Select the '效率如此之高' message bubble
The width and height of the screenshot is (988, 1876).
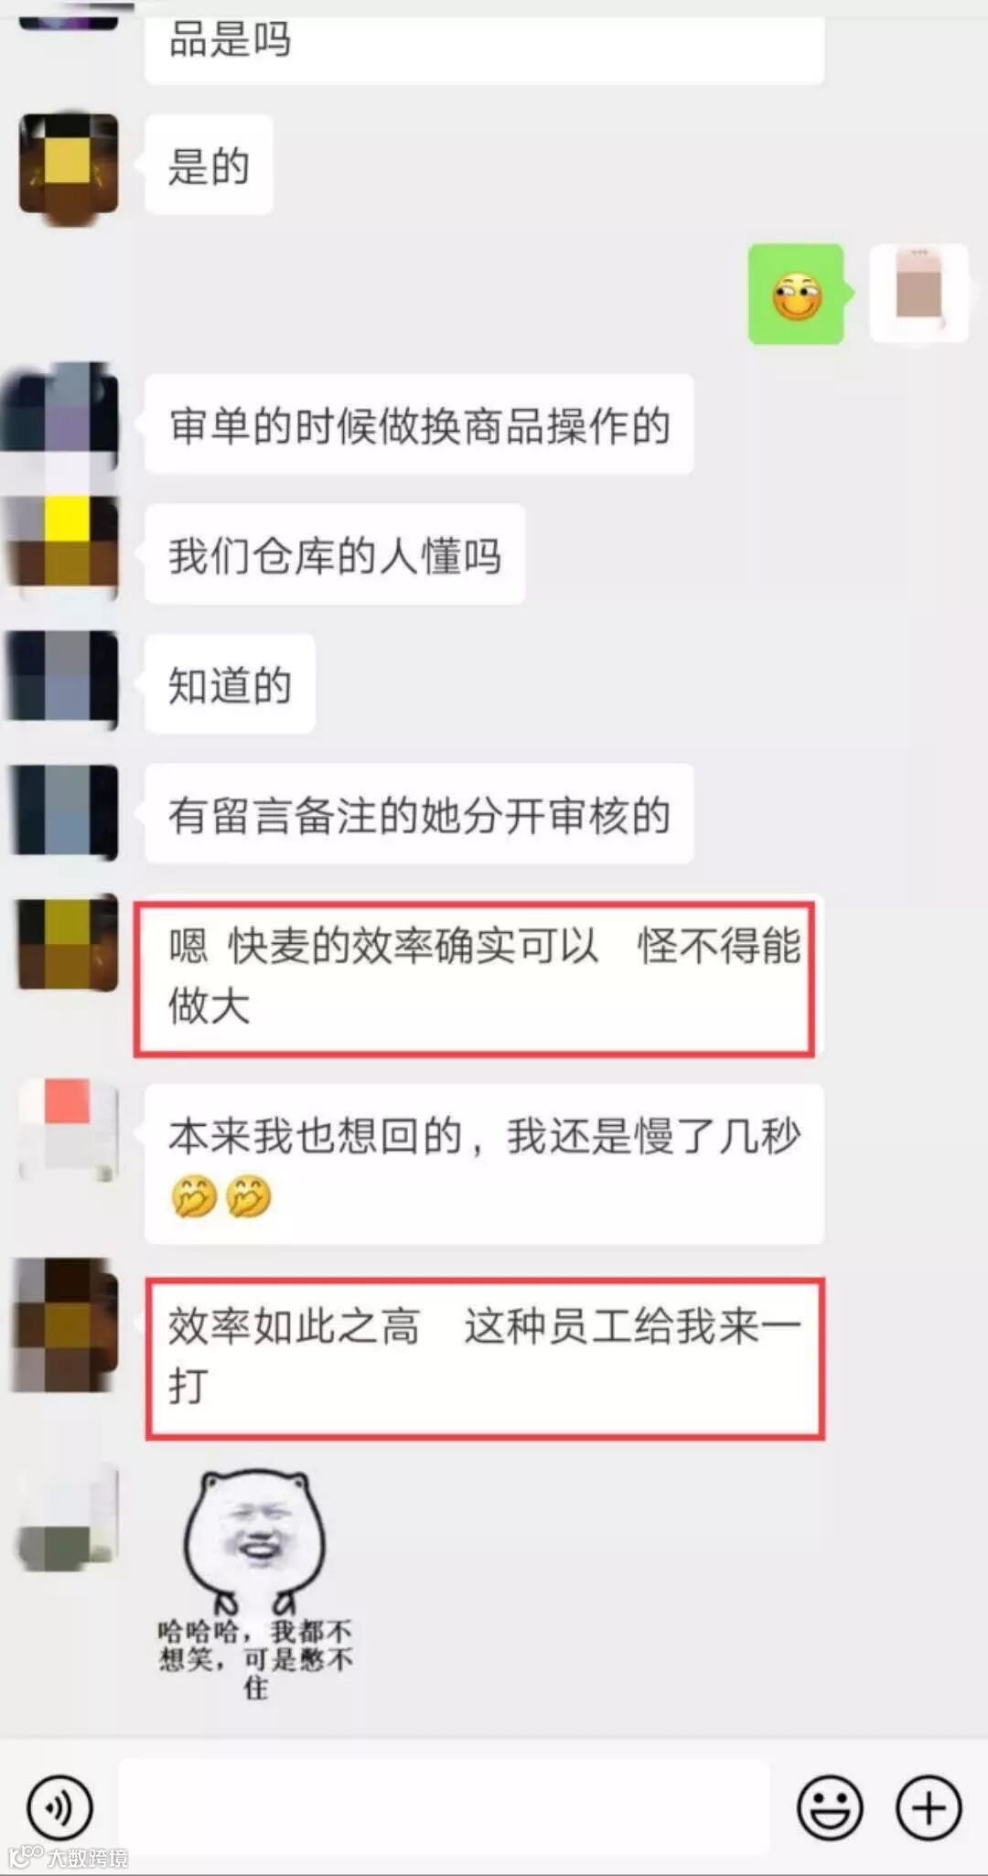(484, 1357)
